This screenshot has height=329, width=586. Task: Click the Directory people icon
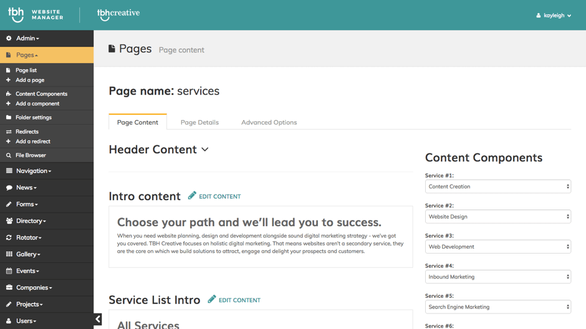coord(9,221)
